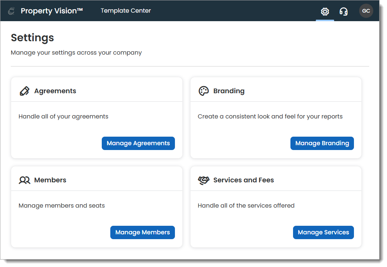
Task: Click the handshake icon for Services and Fees
Action: click(x=204, y=180)
